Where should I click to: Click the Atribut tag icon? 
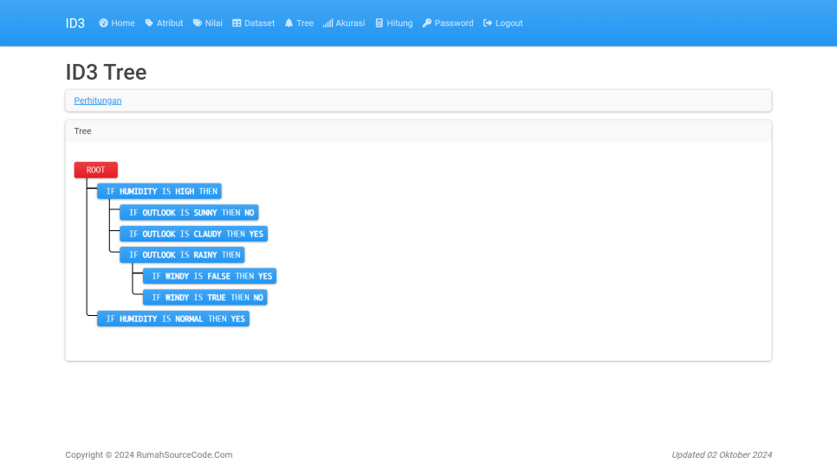149,23
